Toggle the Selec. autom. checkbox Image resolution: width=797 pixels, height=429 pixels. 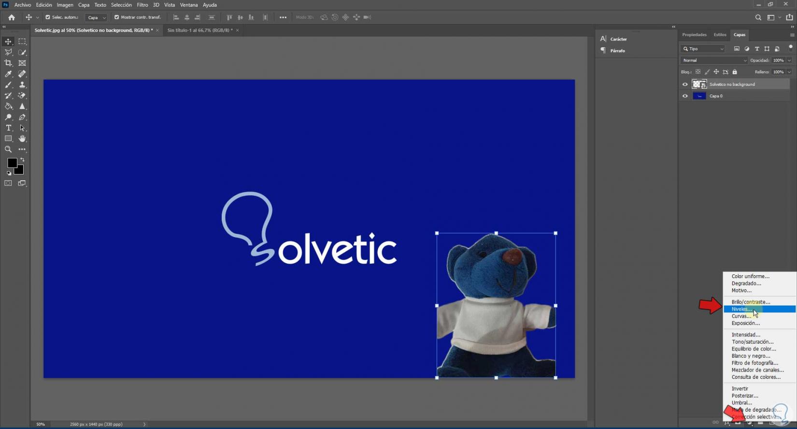[48, 17]
